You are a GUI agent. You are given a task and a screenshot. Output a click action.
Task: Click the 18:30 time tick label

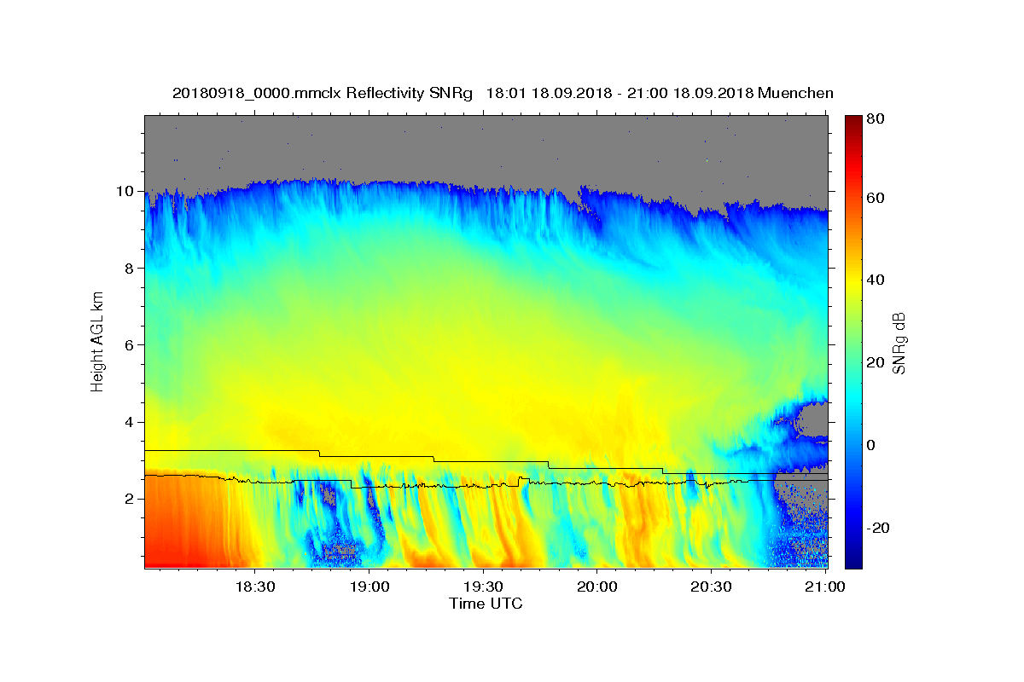[254, 587]
